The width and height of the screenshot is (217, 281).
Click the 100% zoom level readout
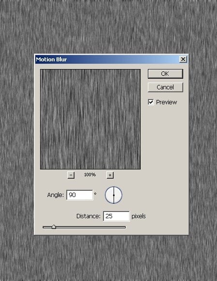90,175
